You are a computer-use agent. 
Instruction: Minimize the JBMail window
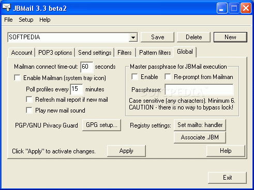(x=222, y=8)
